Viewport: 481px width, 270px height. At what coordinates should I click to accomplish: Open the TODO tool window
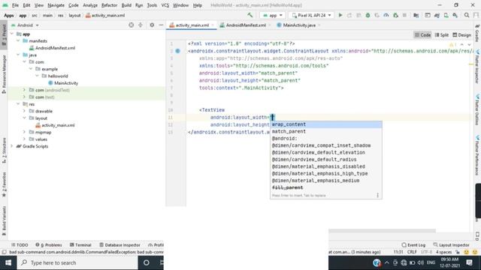tap(20, 245)
